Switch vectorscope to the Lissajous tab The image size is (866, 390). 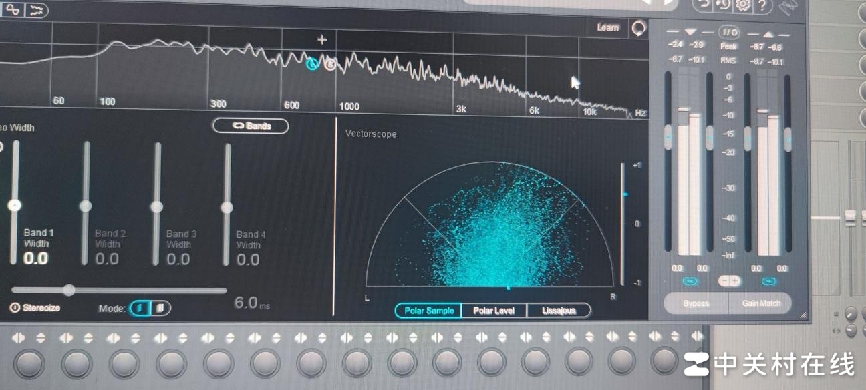click(x=559, y=311)
